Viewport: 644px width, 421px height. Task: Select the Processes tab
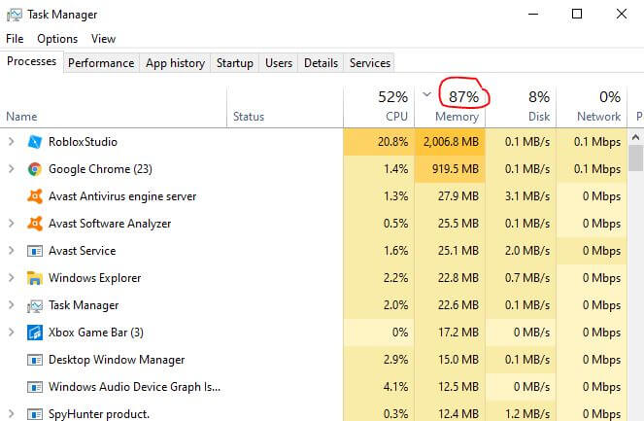32,61
